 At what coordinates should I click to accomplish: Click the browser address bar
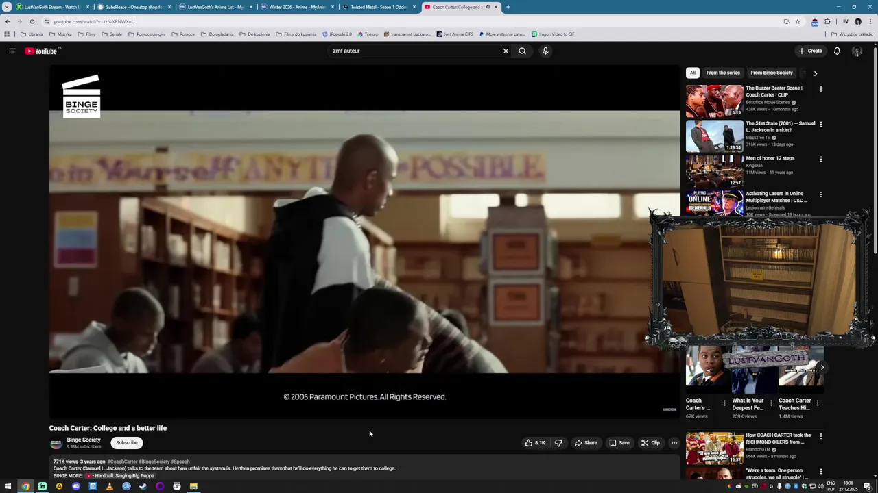coord(412,21)
